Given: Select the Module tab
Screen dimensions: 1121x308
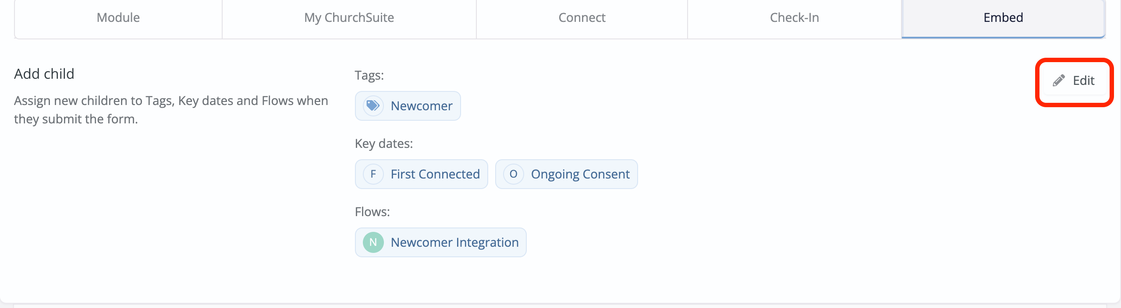Looking at the screenshot, I should (x=118, y=18).
